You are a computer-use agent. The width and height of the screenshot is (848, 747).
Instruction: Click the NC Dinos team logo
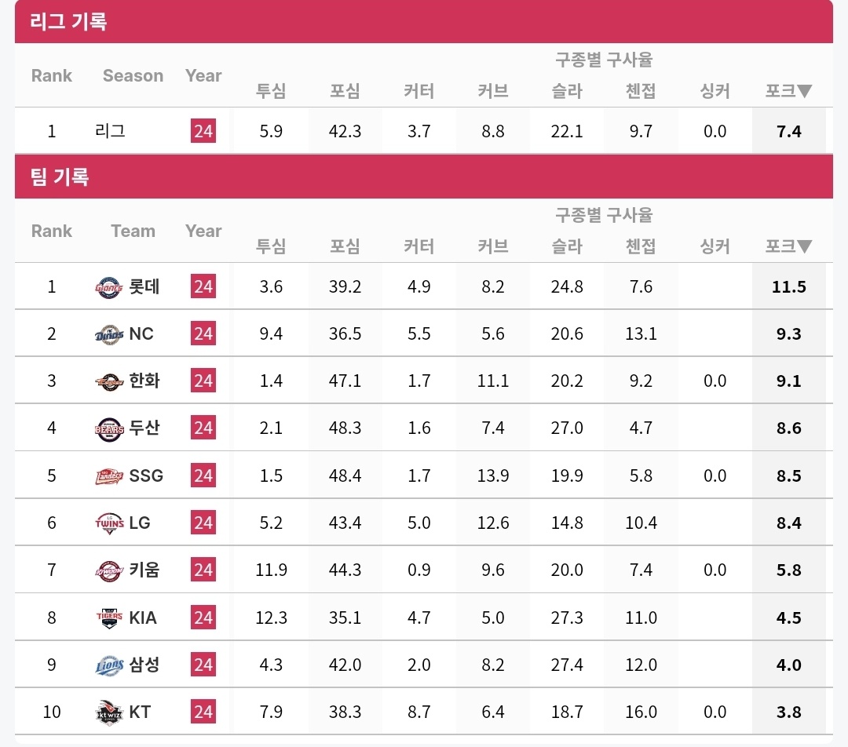[109, 334]
